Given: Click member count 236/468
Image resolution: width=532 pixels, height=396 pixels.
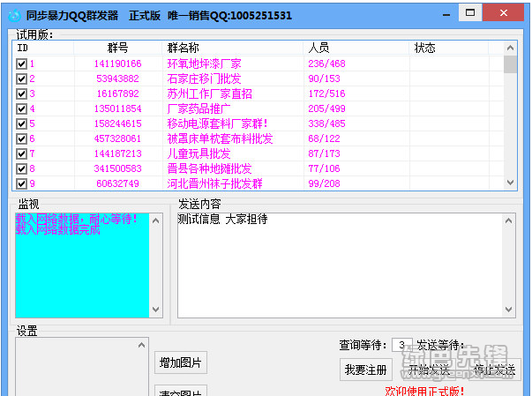Looking at the screenshot, I should (326, 64).
